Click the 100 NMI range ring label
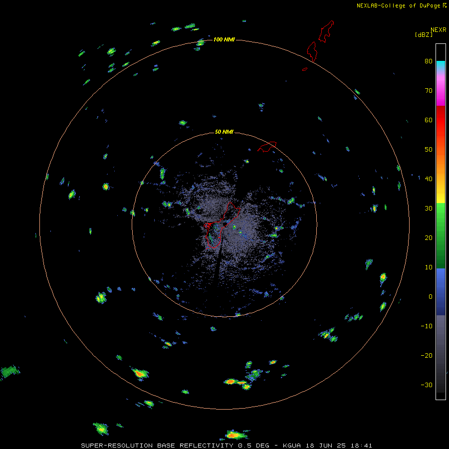Viewport: 449px width, 449px height. [224, 39]
